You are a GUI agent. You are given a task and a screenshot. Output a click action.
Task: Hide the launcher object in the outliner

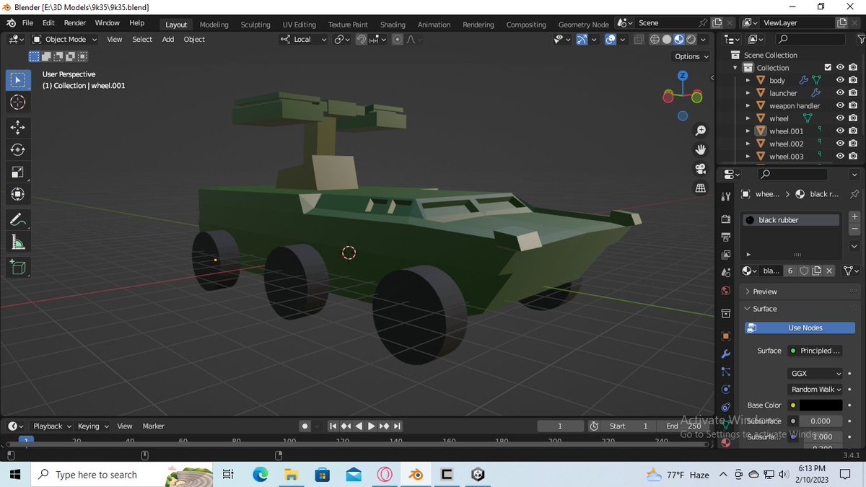(839, 92)
